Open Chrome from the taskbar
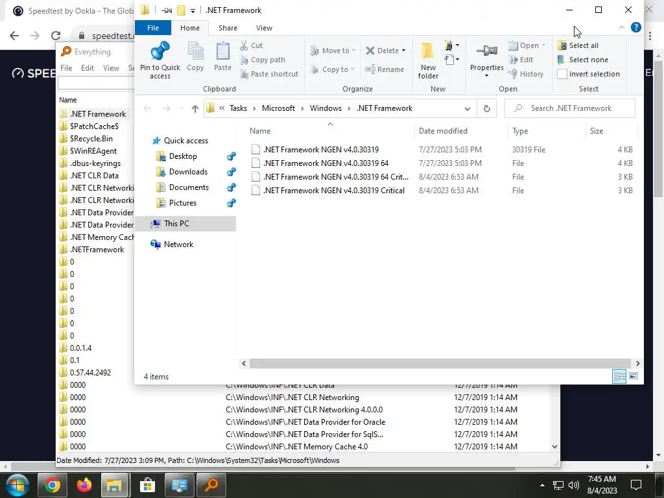Image resolution: width=664 pixels, height=498 pixels. click(53, 485)
